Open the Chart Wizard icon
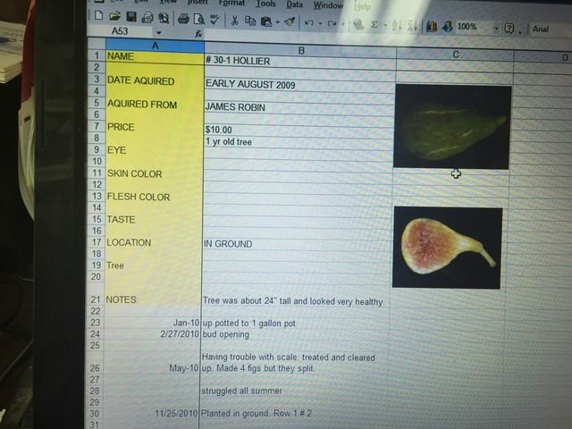Image resolution: width=572 pixels, height=429 pixels. [x=432, y=27]
